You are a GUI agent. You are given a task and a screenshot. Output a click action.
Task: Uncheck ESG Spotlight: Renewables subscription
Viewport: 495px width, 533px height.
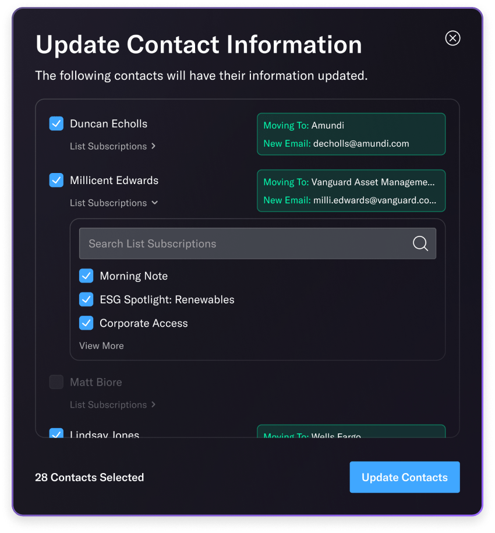tap(86, 299)
